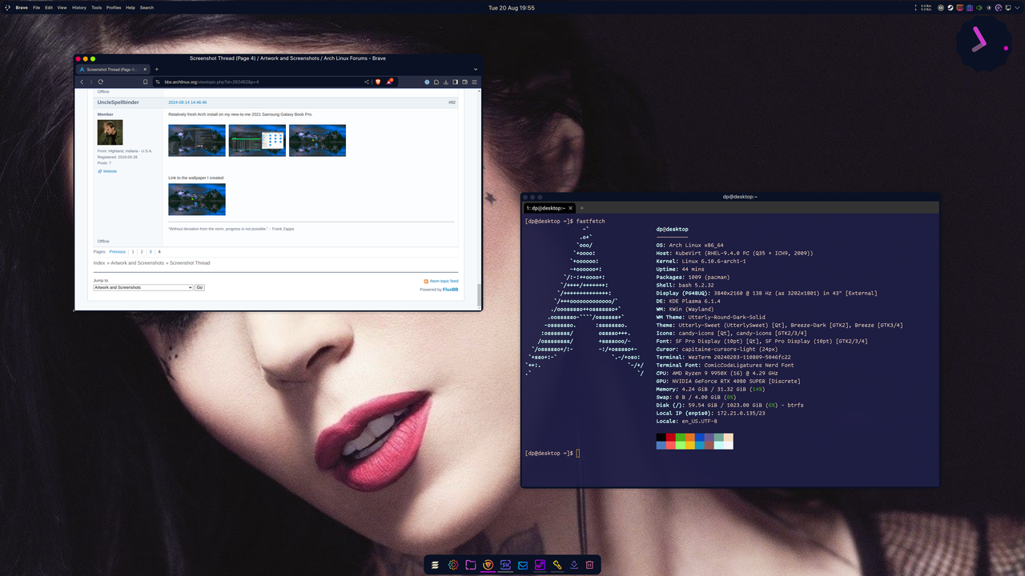Viewport: 1025px width, 576px height.
Task: Open the Tools menu in the top bar
Action: click(x=96, y=7)
